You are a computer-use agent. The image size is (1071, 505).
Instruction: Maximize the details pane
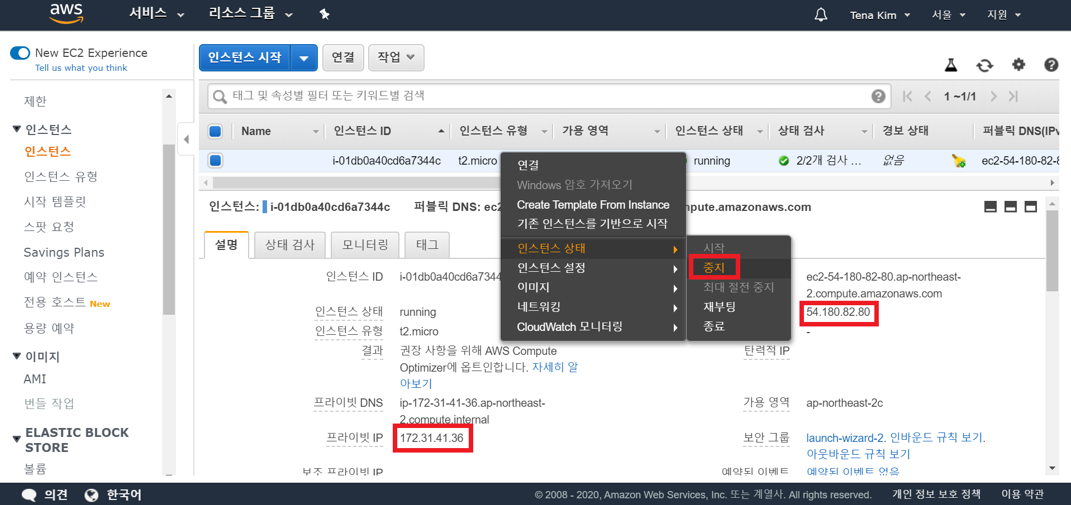point(1031,207)
